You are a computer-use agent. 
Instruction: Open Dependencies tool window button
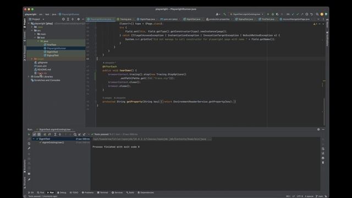146,193
